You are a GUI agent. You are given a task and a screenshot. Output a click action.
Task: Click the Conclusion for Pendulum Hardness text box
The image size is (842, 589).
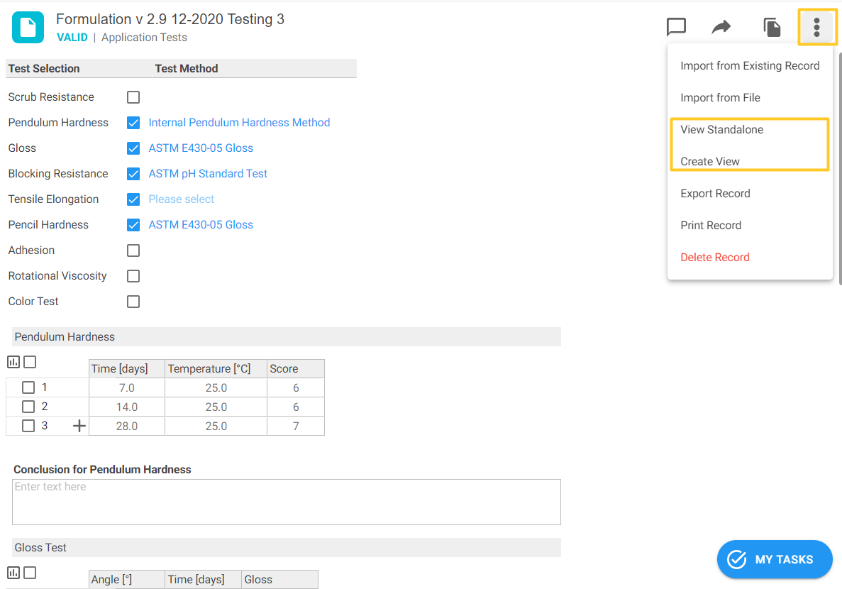click(x=286, y=502)
